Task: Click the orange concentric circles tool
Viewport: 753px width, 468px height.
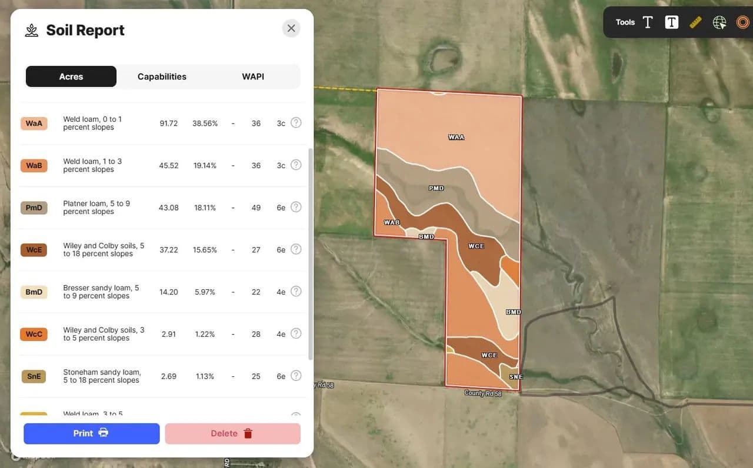Action: (x=742, y=22)
